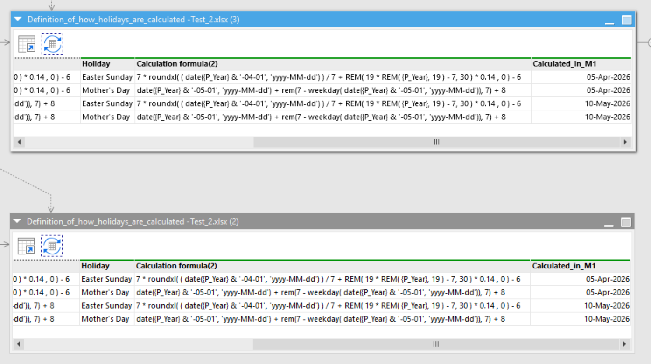Select the first-row Easter Sunday cell in the top table

coord(107,77)
